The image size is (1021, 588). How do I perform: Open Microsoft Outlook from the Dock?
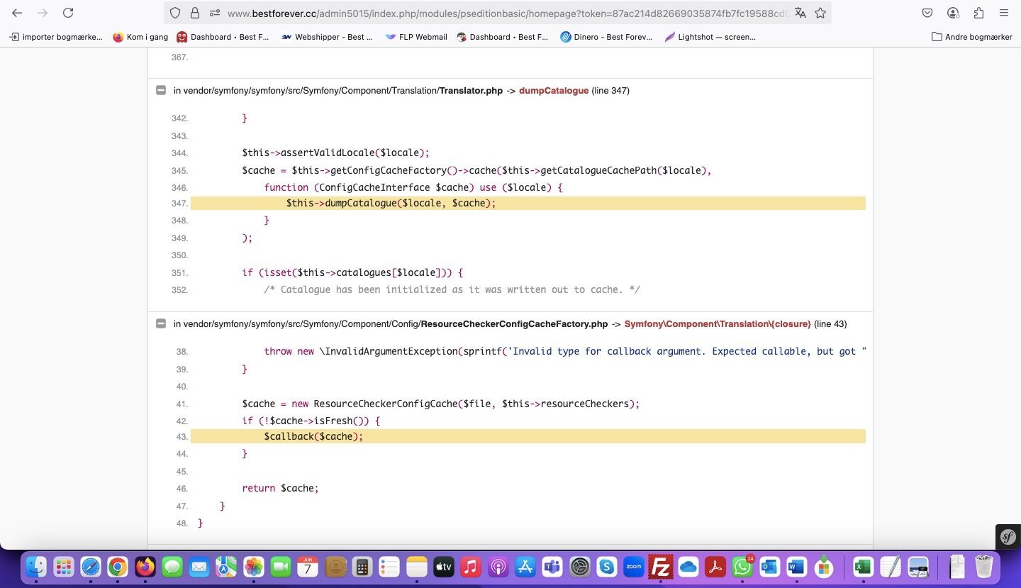769,567
